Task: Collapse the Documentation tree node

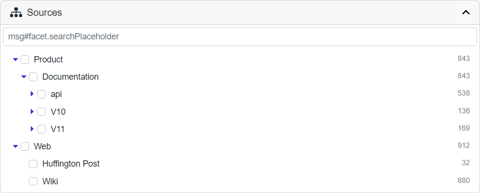Action: point(24,77)
